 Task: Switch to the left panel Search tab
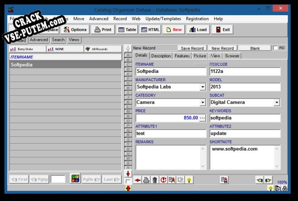pos(58,40)
